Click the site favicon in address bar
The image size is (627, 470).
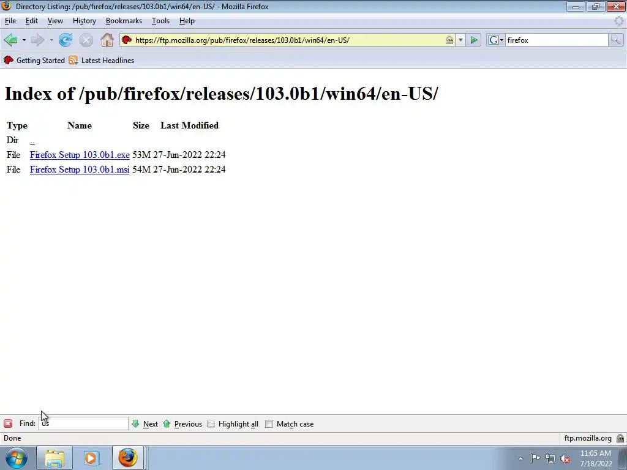click(x=127, y=40)
